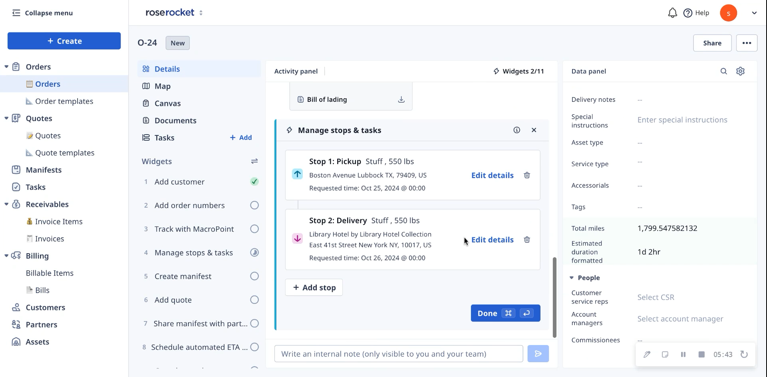This screenshot has width=767, height=377.
Task: Pause the screen recording
Action: point(683,354)
